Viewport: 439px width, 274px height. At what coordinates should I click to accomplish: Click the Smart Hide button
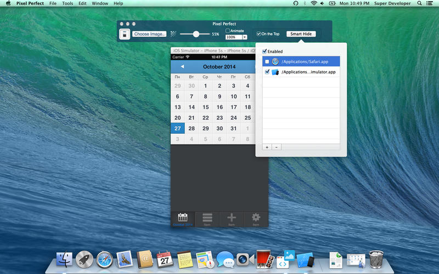coord(301,34)
